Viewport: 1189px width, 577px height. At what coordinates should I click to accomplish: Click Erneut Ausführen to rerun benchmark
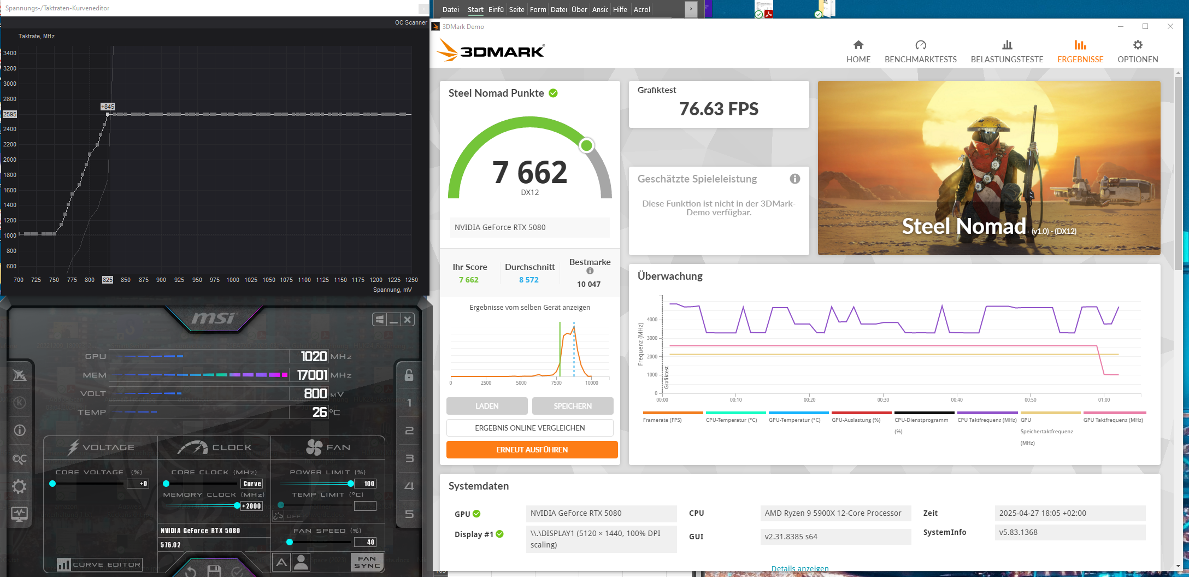(532, 450)
